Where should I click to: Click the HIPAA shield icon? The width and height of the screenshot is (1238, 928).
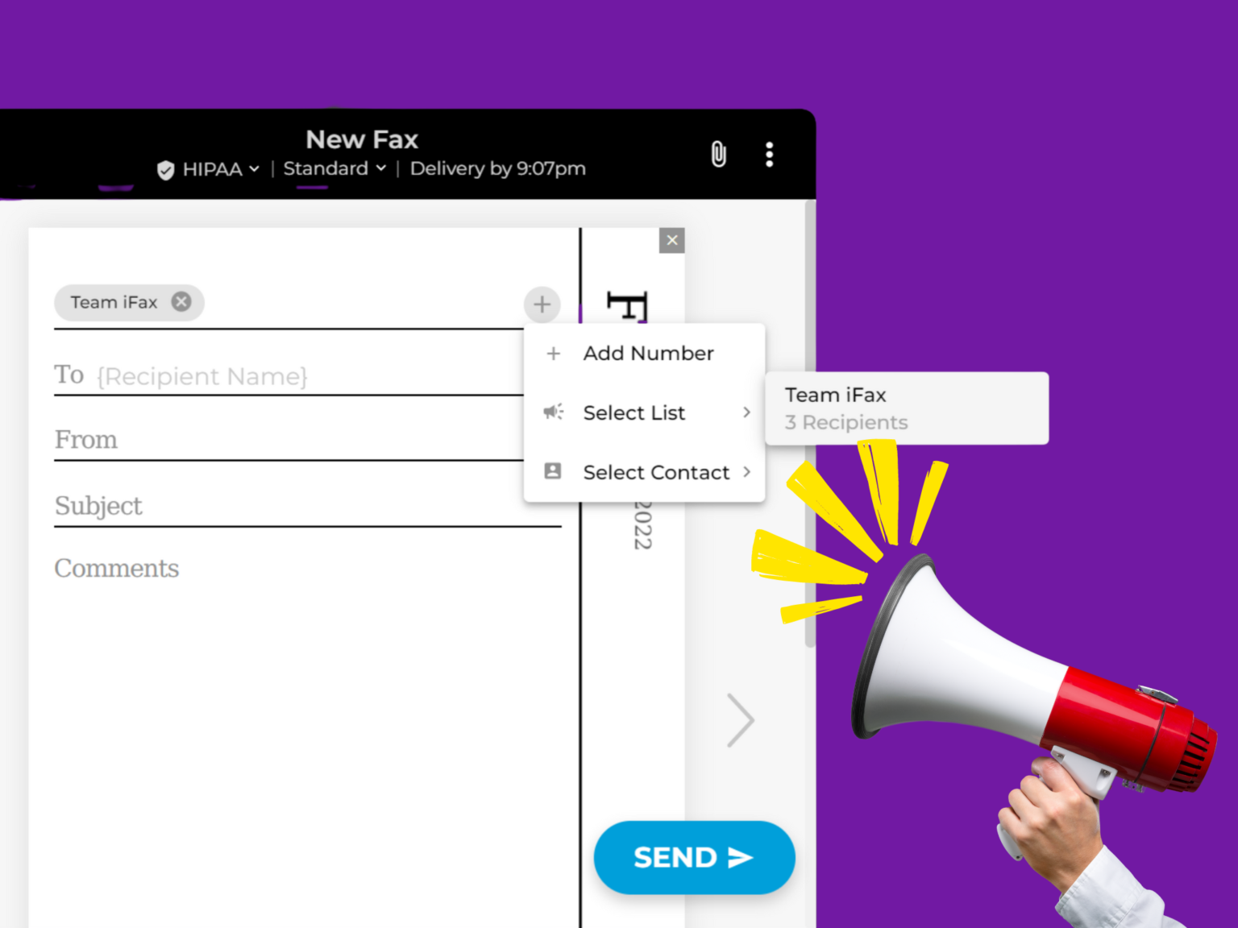(x=165, y=170)
